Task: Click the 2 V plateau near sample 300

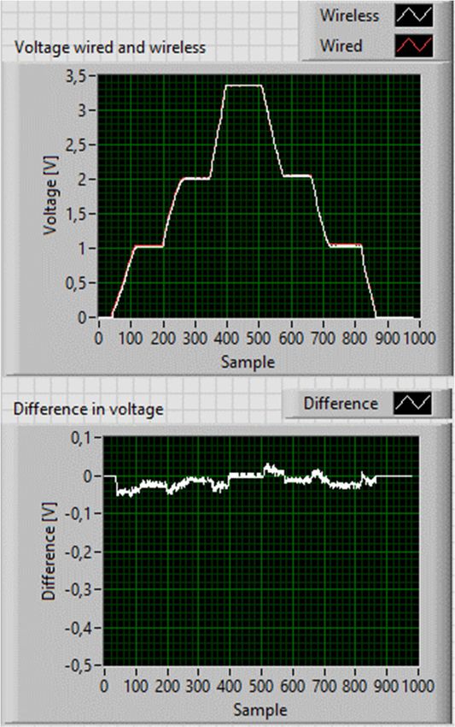Action: [196, 178]
